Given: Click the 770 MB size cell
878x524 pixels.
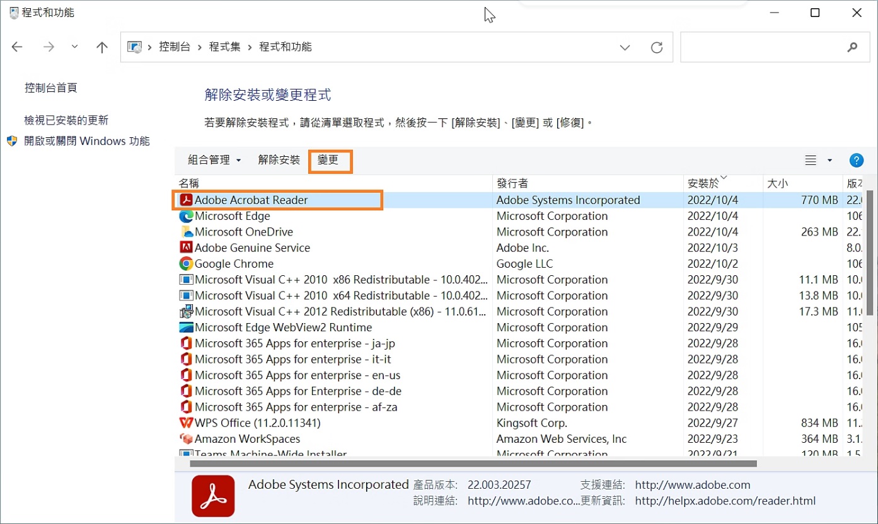Looking at the screenshot, I should pyautogui.click(x=819, y=200).
